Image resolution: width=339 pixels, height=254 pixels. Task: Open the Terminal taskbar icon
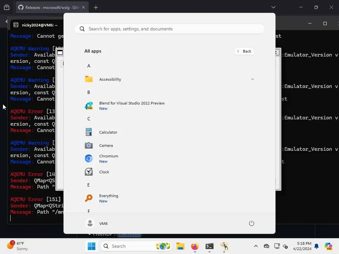pos(209,246)
